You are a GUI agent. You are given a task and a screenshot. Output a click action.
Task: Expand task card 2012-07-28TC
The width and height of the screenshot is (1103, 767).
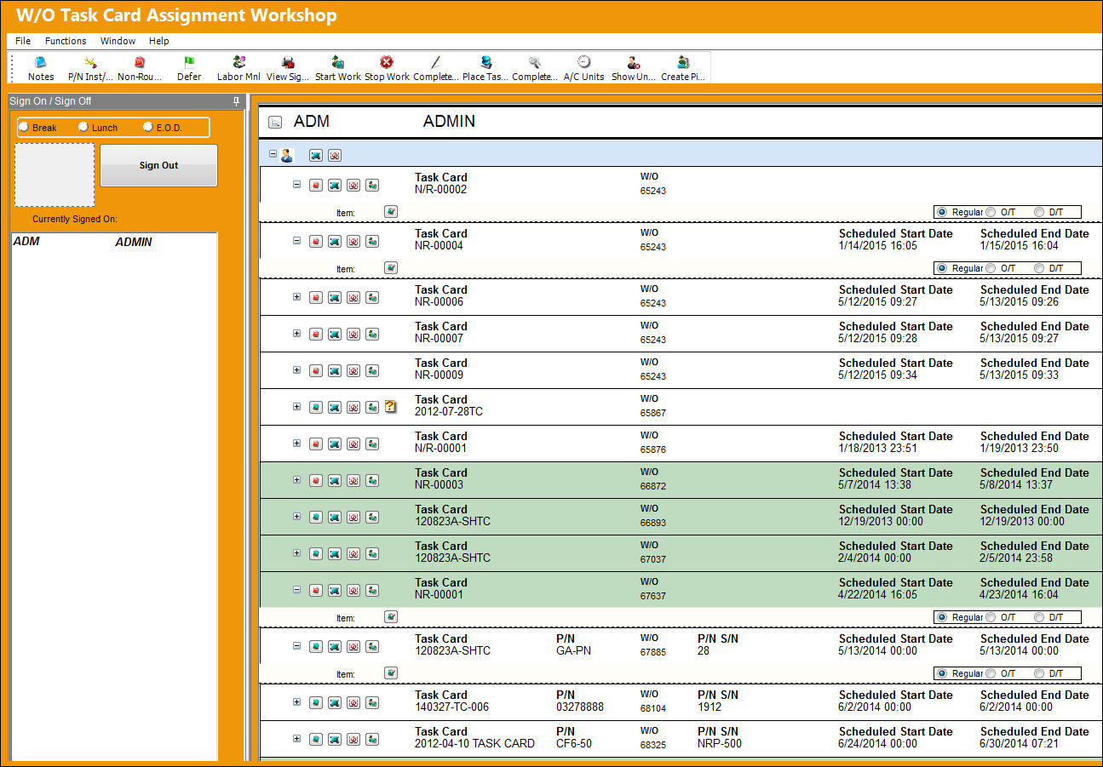click(297, 406)
